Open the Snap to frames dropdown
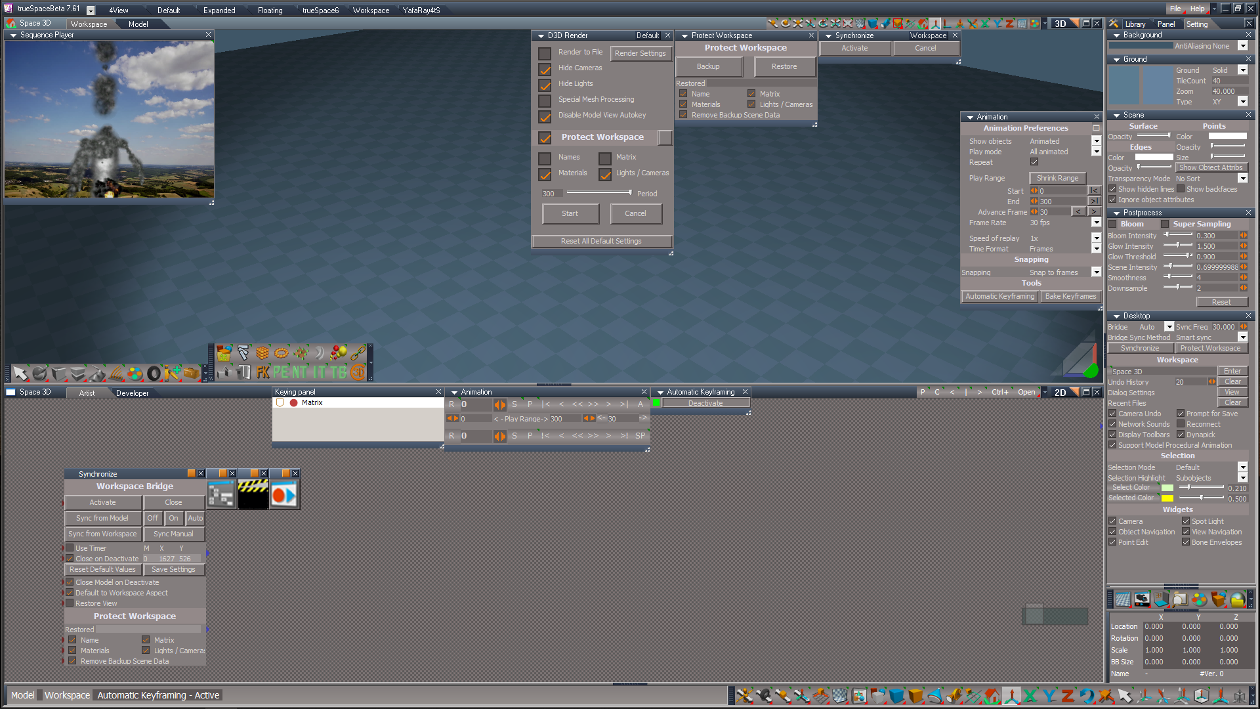The image size is (1260, 709). pos(1096,272)
